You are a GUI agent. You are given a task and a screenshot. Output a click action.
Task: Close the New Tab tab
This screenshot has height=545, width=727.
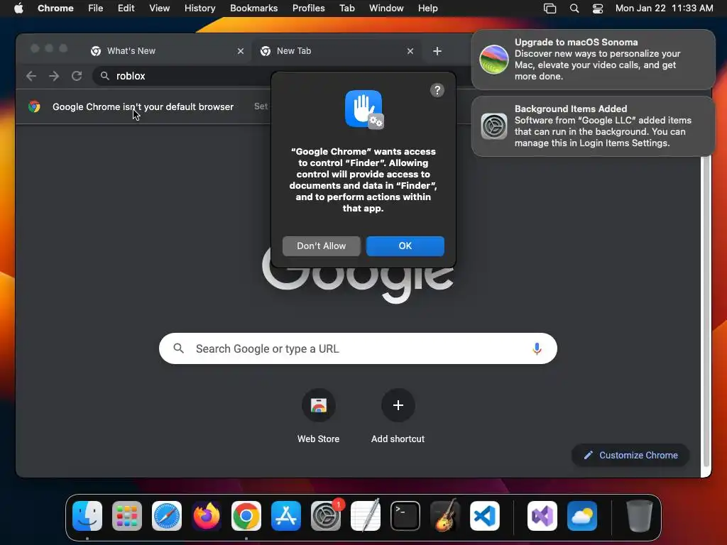tap(410, 51)
